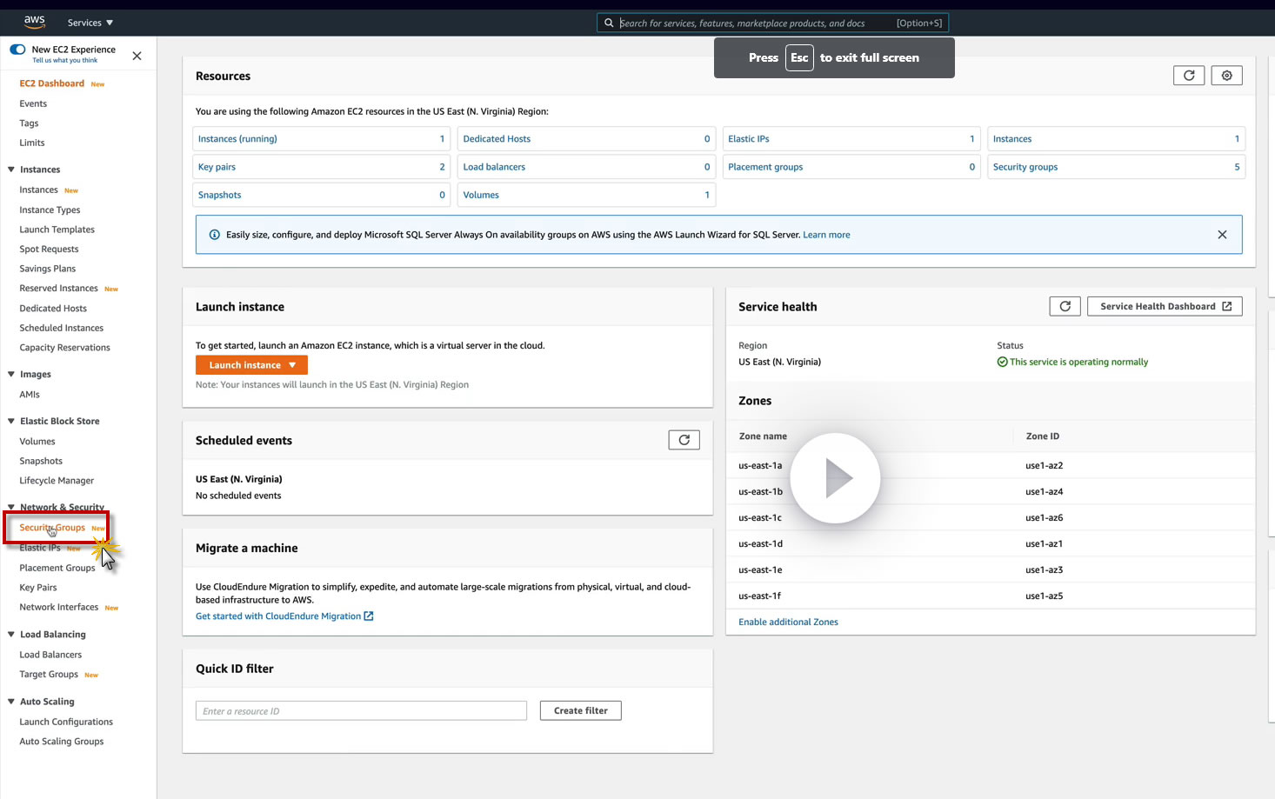
Task: Close the New EC2 Experience notice
Action: click(137, 56)
